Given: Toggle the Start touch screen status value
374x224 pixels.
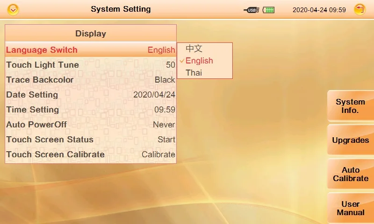Looking at the screenshot, I should [166, 140].
